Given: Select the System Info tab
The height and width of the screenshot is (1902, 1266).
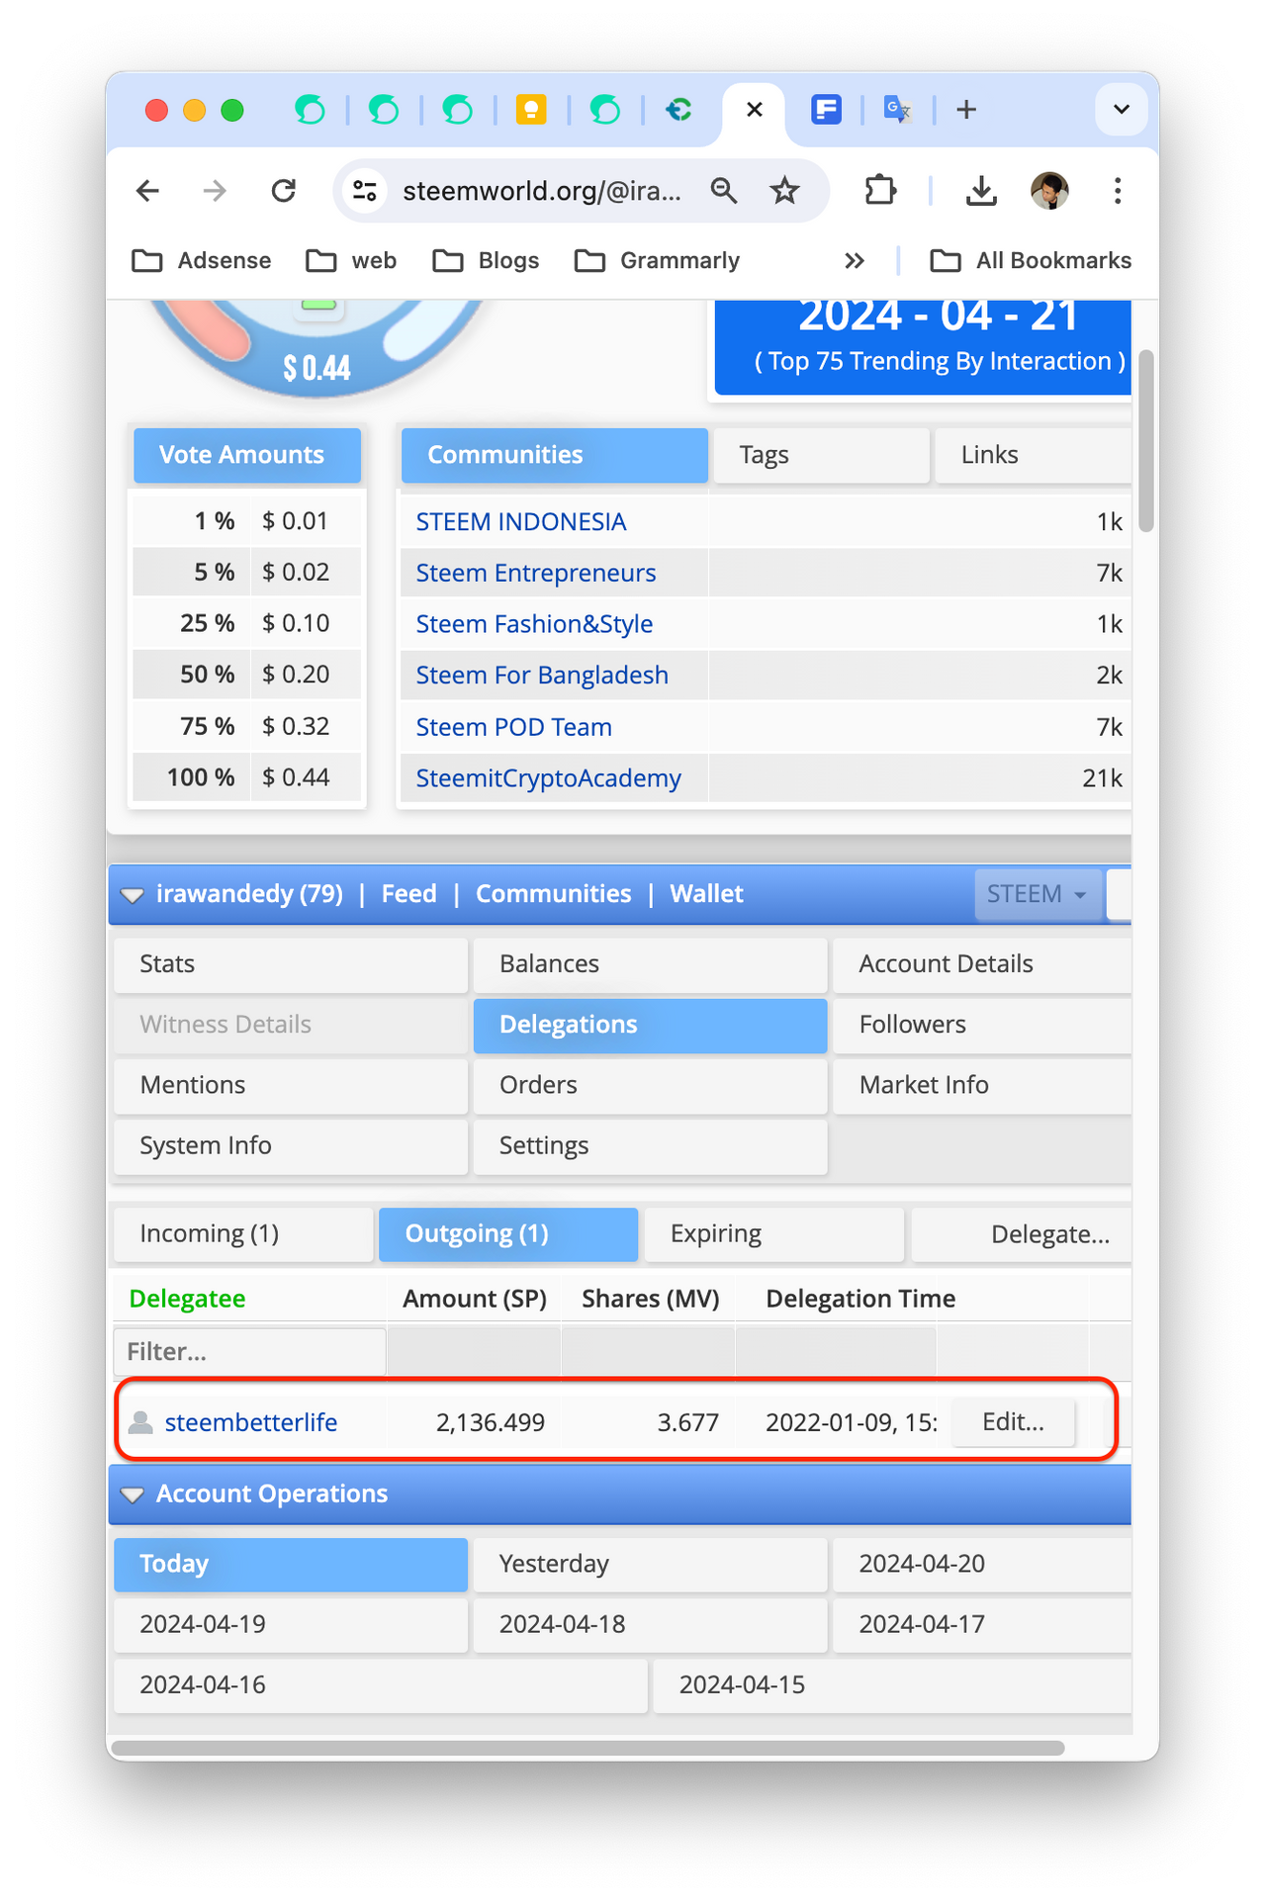Looking at the screenshot, I should point(291,1145).
